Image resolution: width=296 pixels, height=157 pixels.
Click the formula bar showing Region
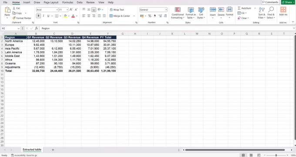click(x=166, y=28)
